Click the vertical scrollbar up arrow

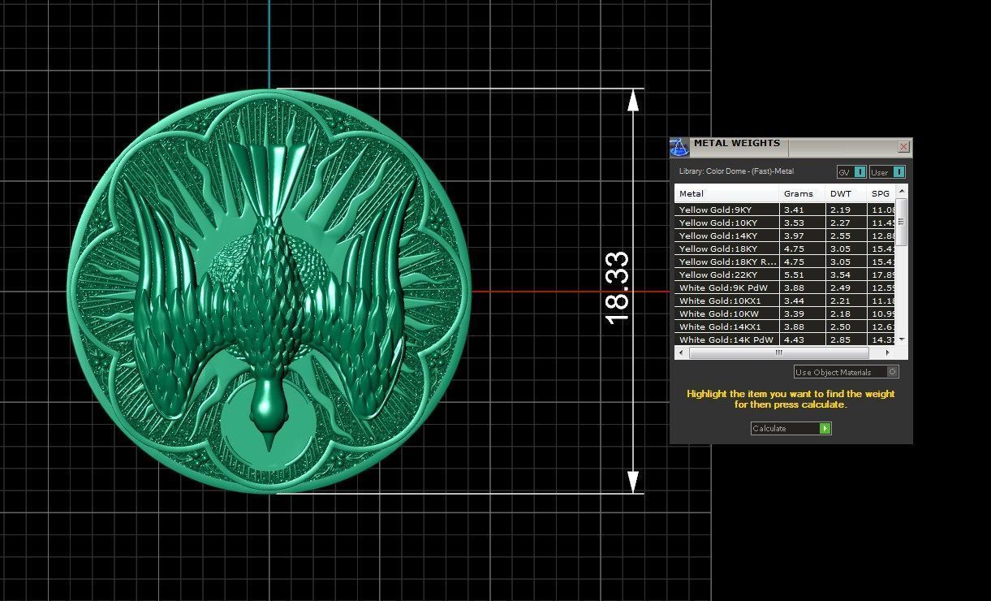click(903, 190)
